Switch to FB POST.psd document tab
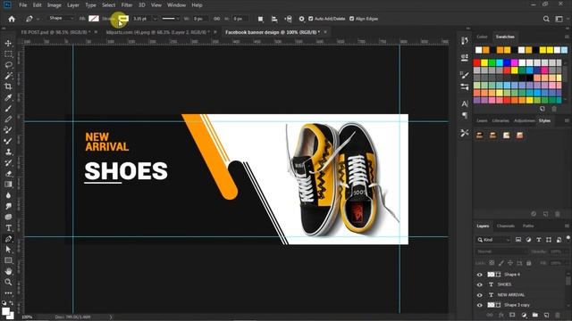Viewport: 572px width, 321px height. (x=55, y=32)
